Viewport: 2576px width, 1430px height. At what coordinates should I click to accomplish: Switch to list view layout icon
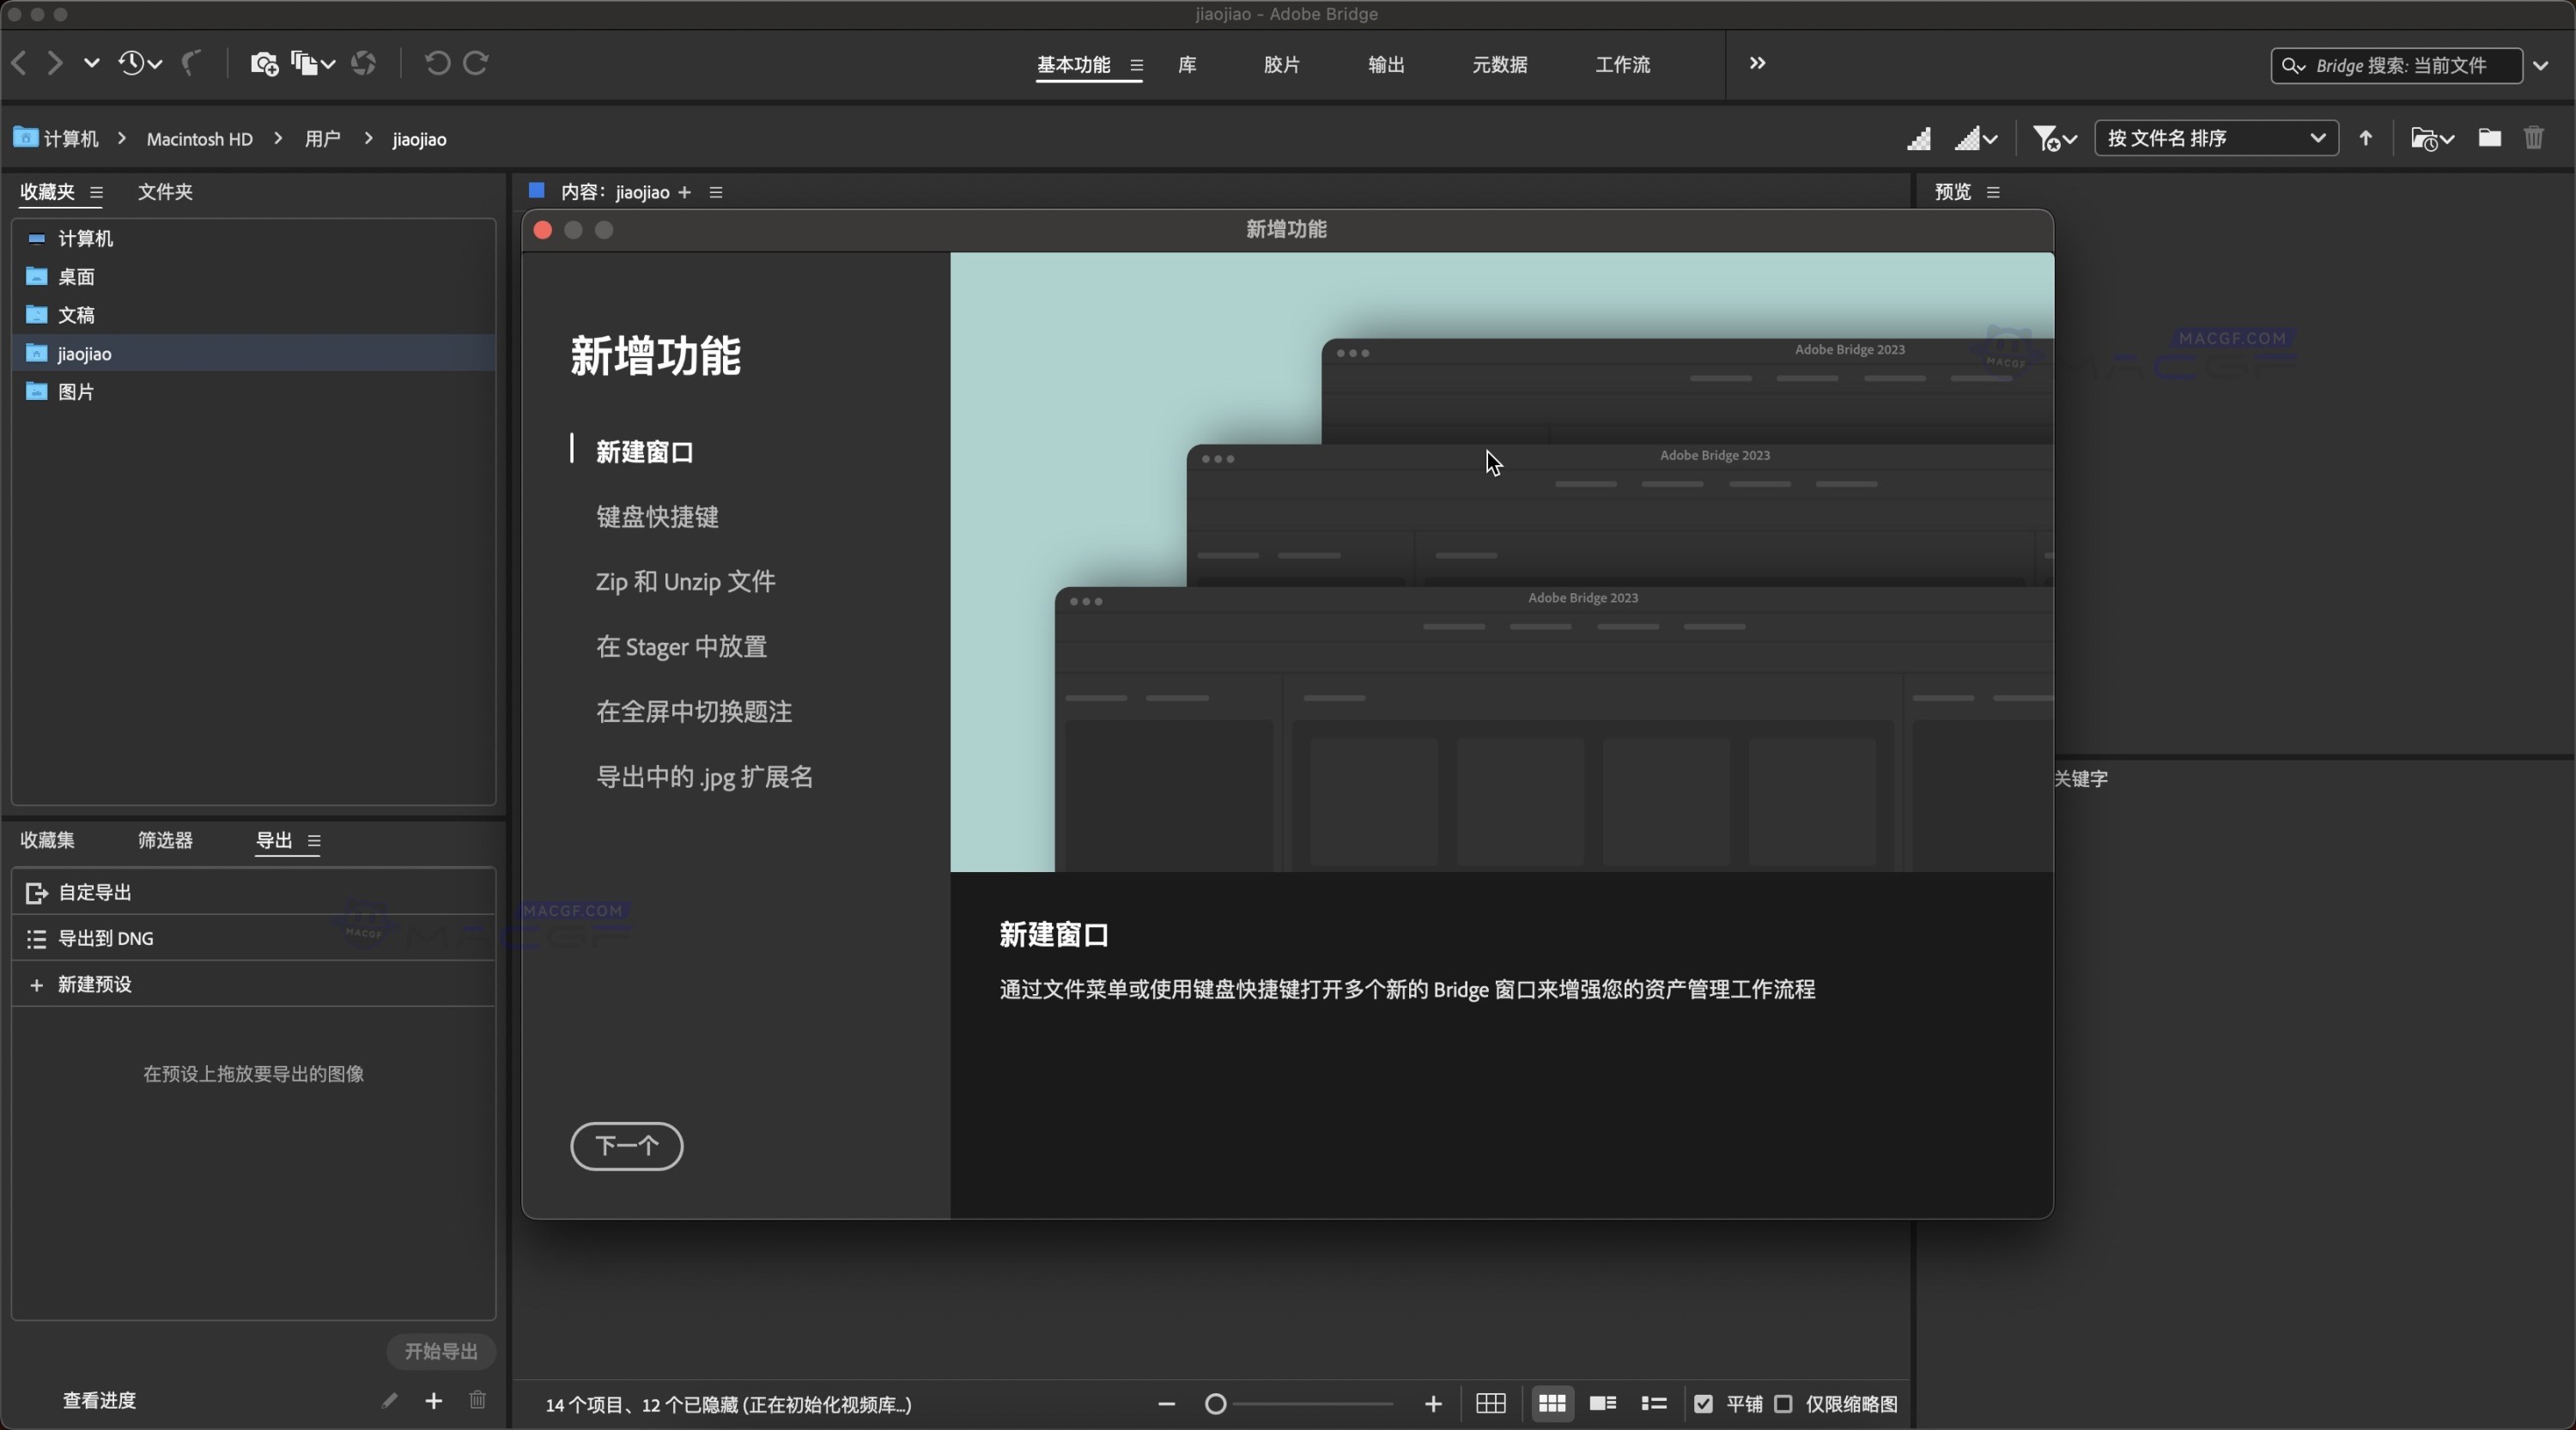pyautogui.click(x=1654, y=1404)
